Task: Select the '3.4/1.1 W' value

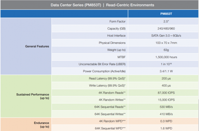Action: tap(166, 71)
